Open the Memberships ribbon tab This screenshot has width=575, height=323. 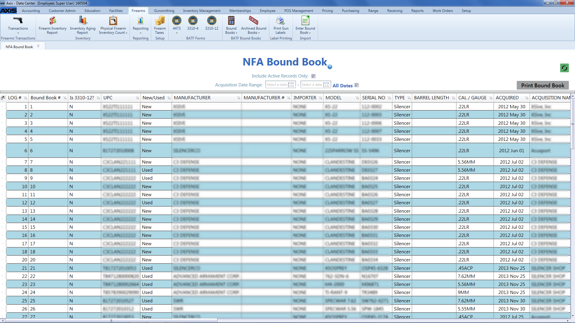[x=240, y=11]
